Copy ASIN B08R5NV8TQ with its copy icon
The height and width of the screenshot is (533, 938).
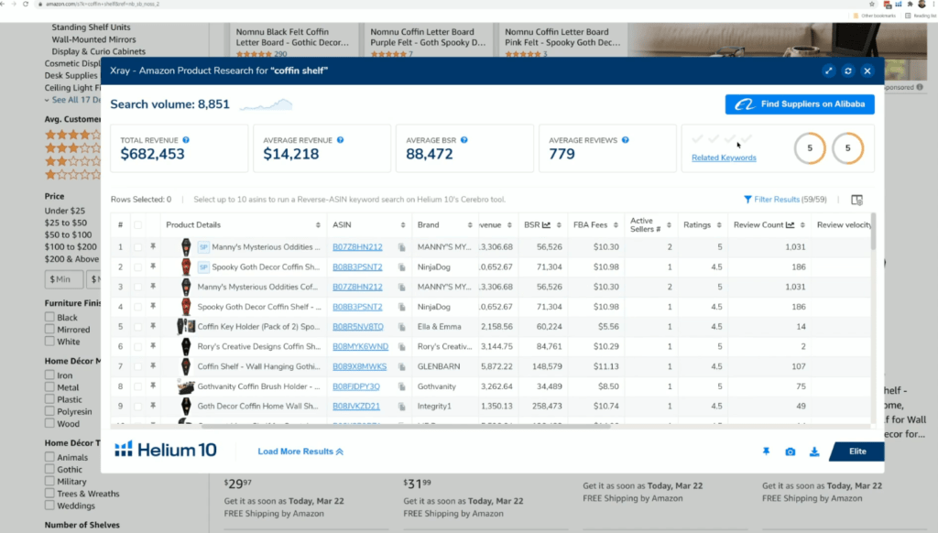tap(402, 327)
